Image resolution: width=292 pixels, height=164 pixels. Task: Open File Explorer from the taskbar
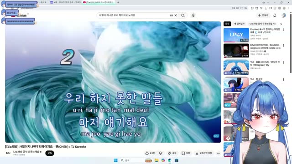156,160
